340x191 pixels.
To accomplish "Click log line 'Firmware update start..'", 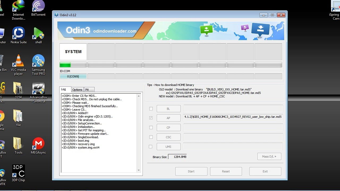I will [x=85, y=134].
